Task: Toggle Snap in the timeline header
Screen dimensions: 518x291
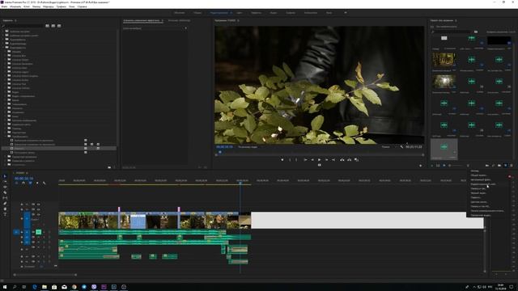Action: pyautogui.click(x=23, y=183)
